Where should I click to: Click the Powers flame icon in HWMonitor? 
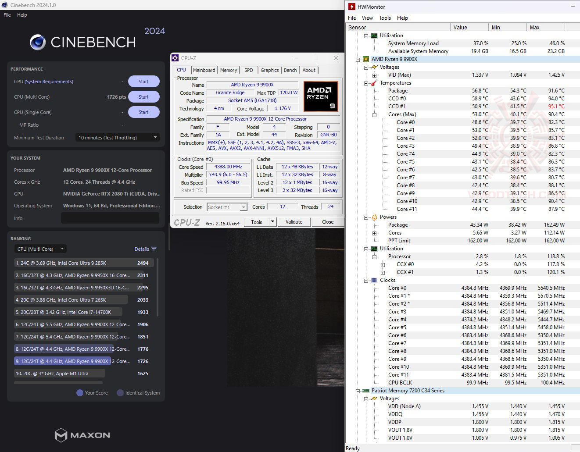coord(374,217)
